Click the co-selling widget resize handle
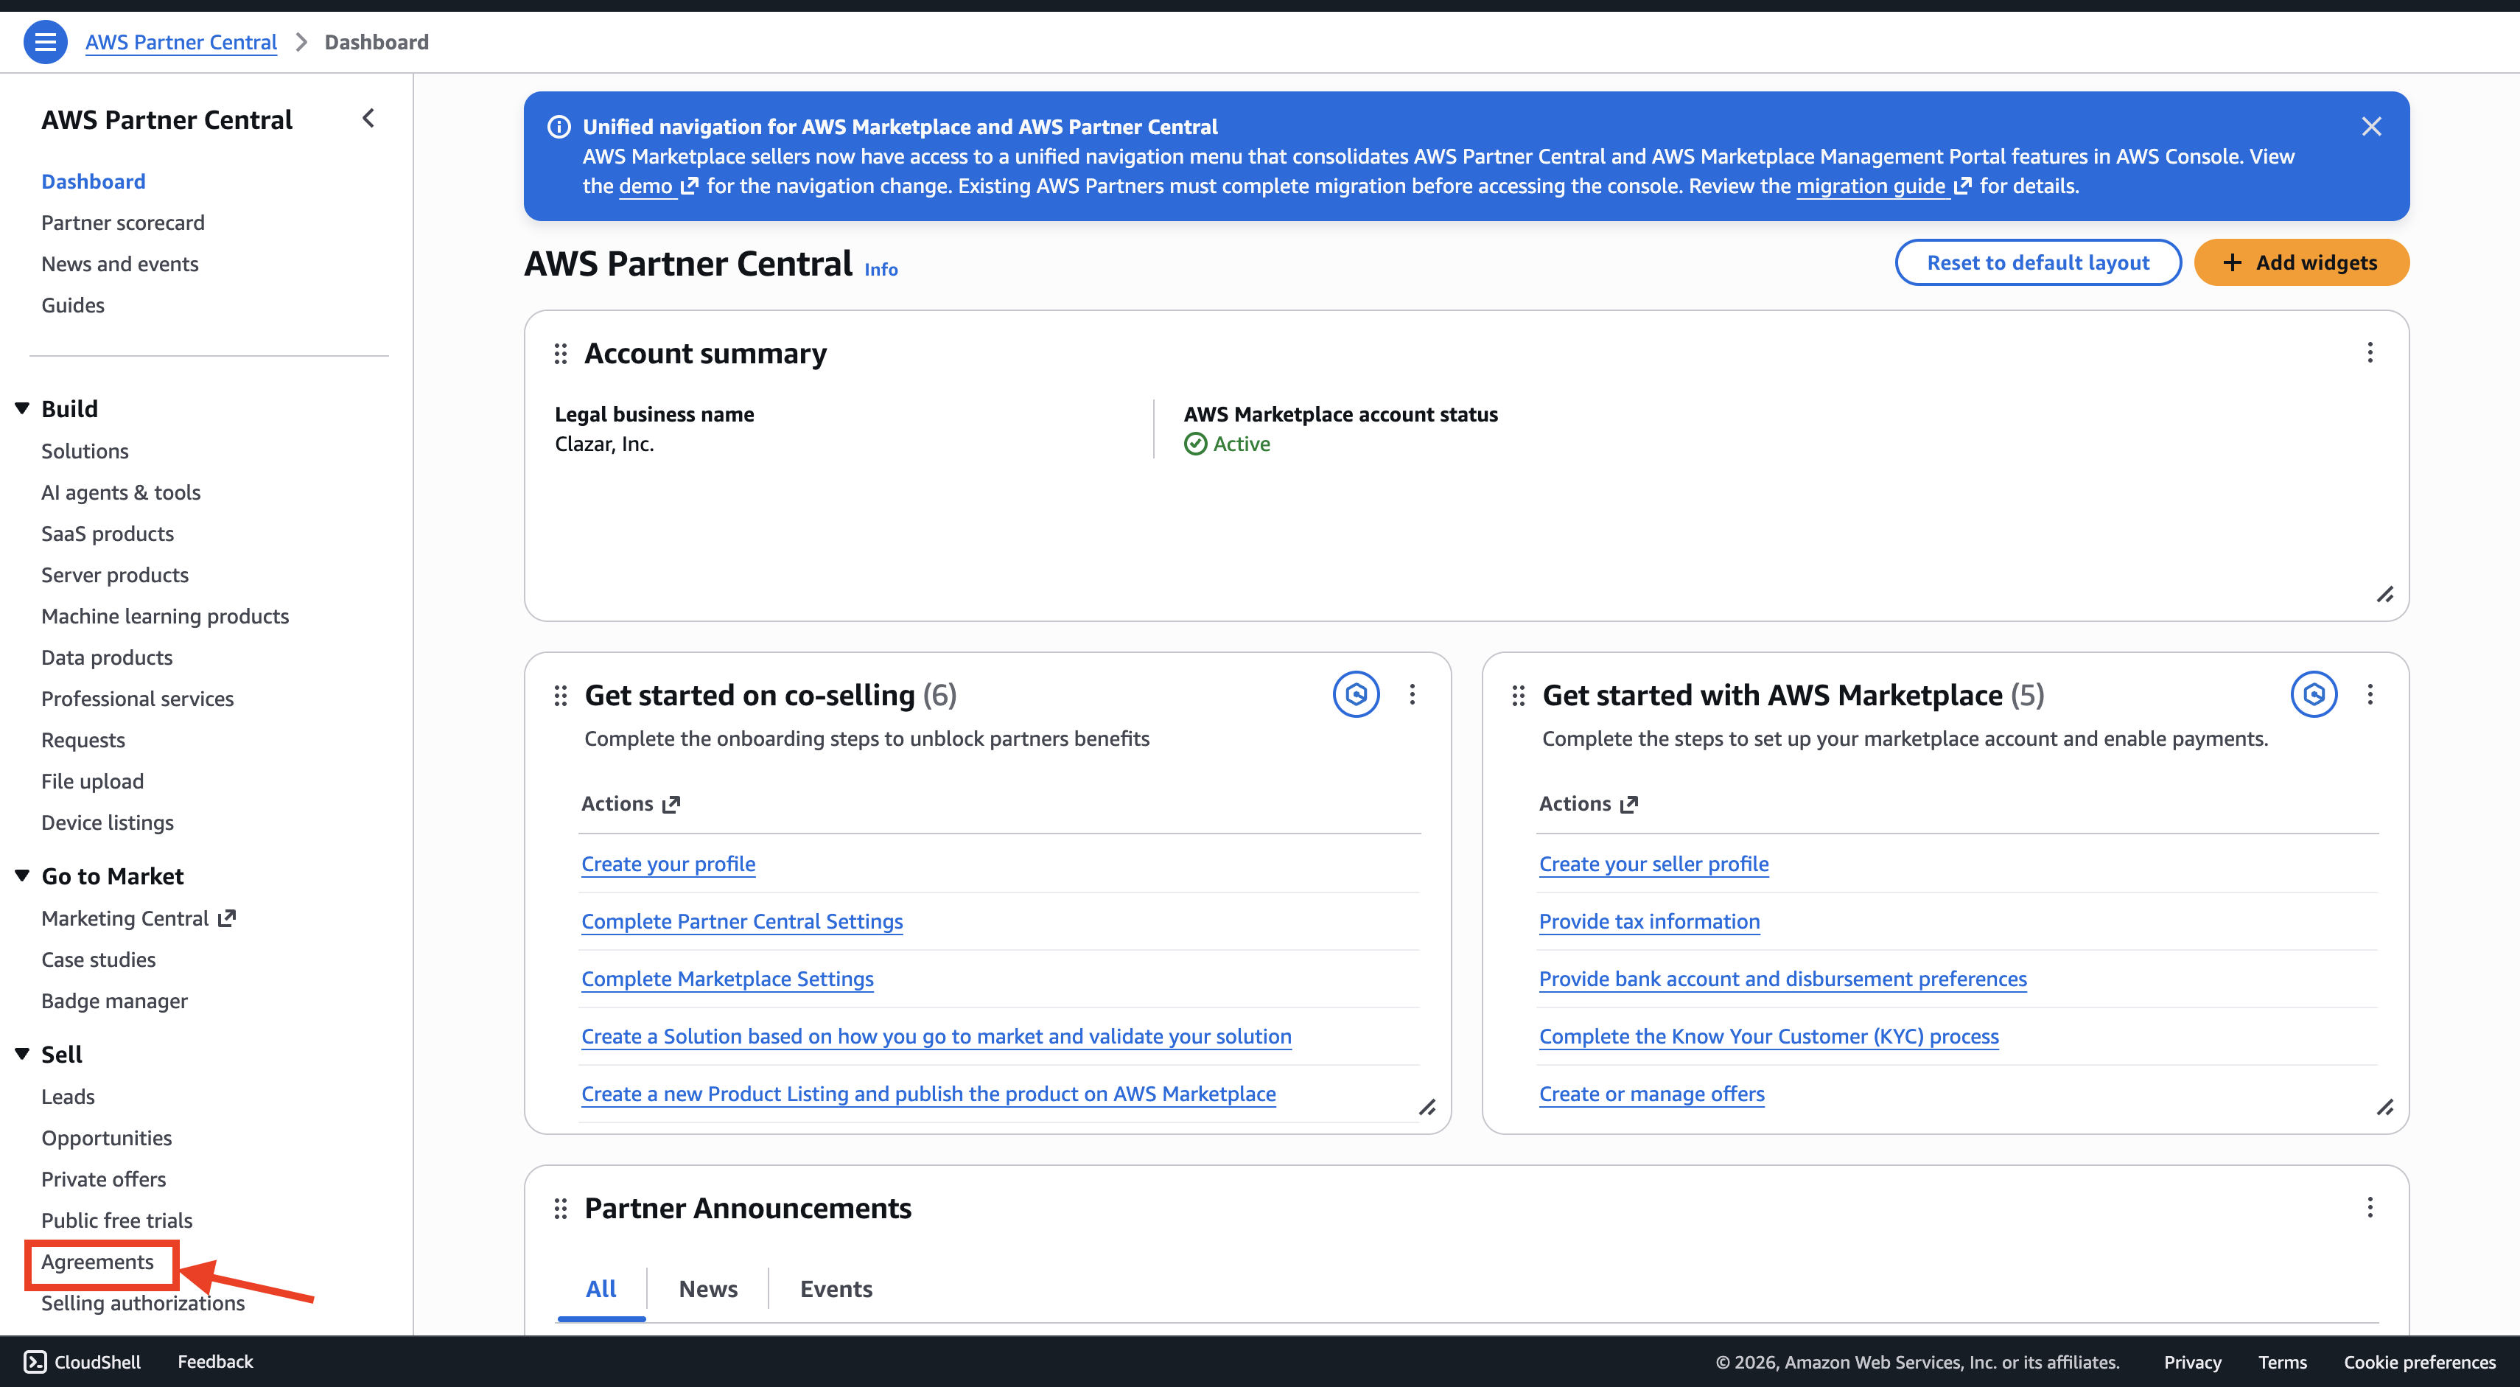 click(x=1427, y=1107)
